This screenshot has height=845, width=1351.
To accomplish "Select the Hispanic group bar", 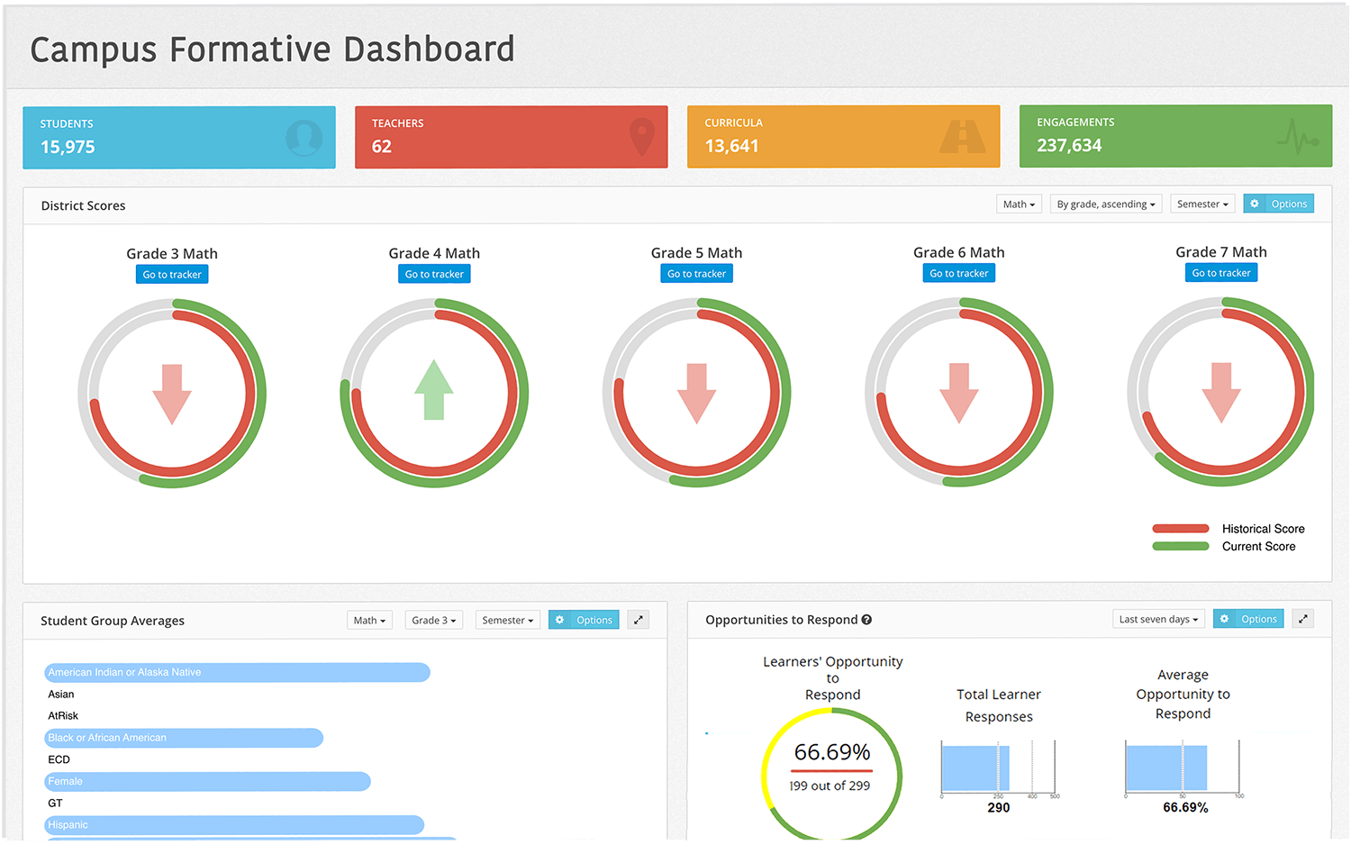I will (234, 825).
